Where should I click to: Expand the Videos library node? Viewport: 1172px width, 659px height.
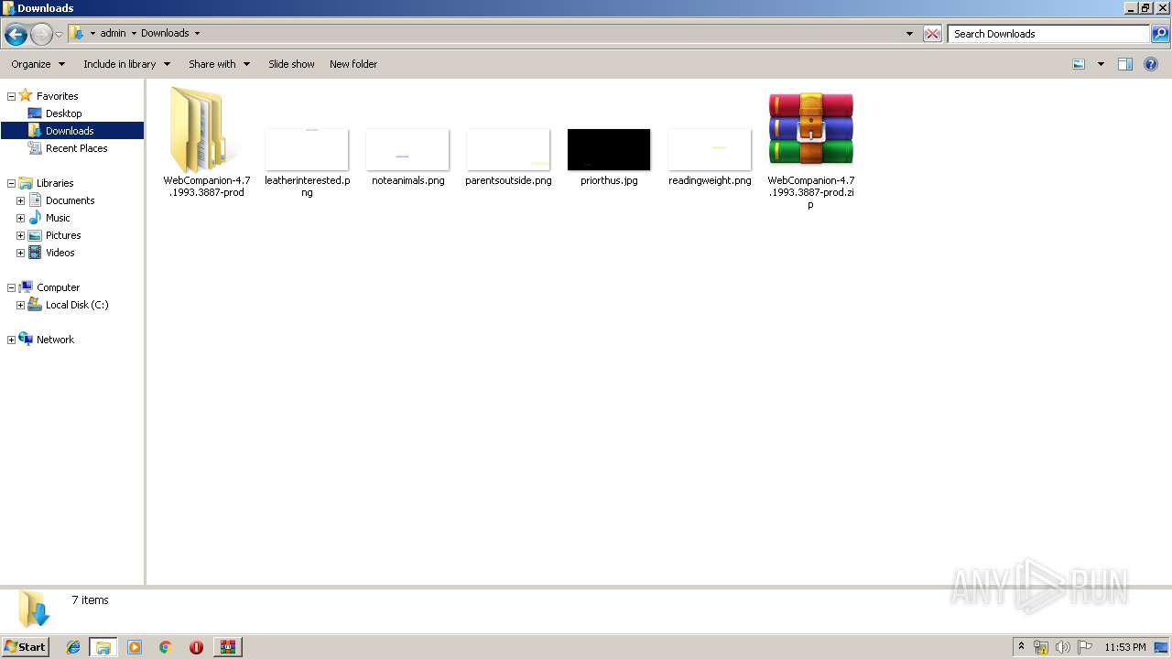point(20,253)
